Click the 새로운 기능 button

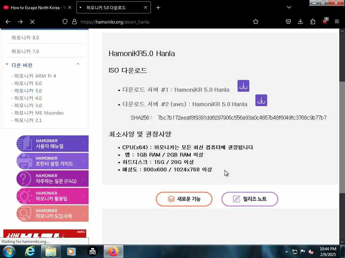(184, 199)
